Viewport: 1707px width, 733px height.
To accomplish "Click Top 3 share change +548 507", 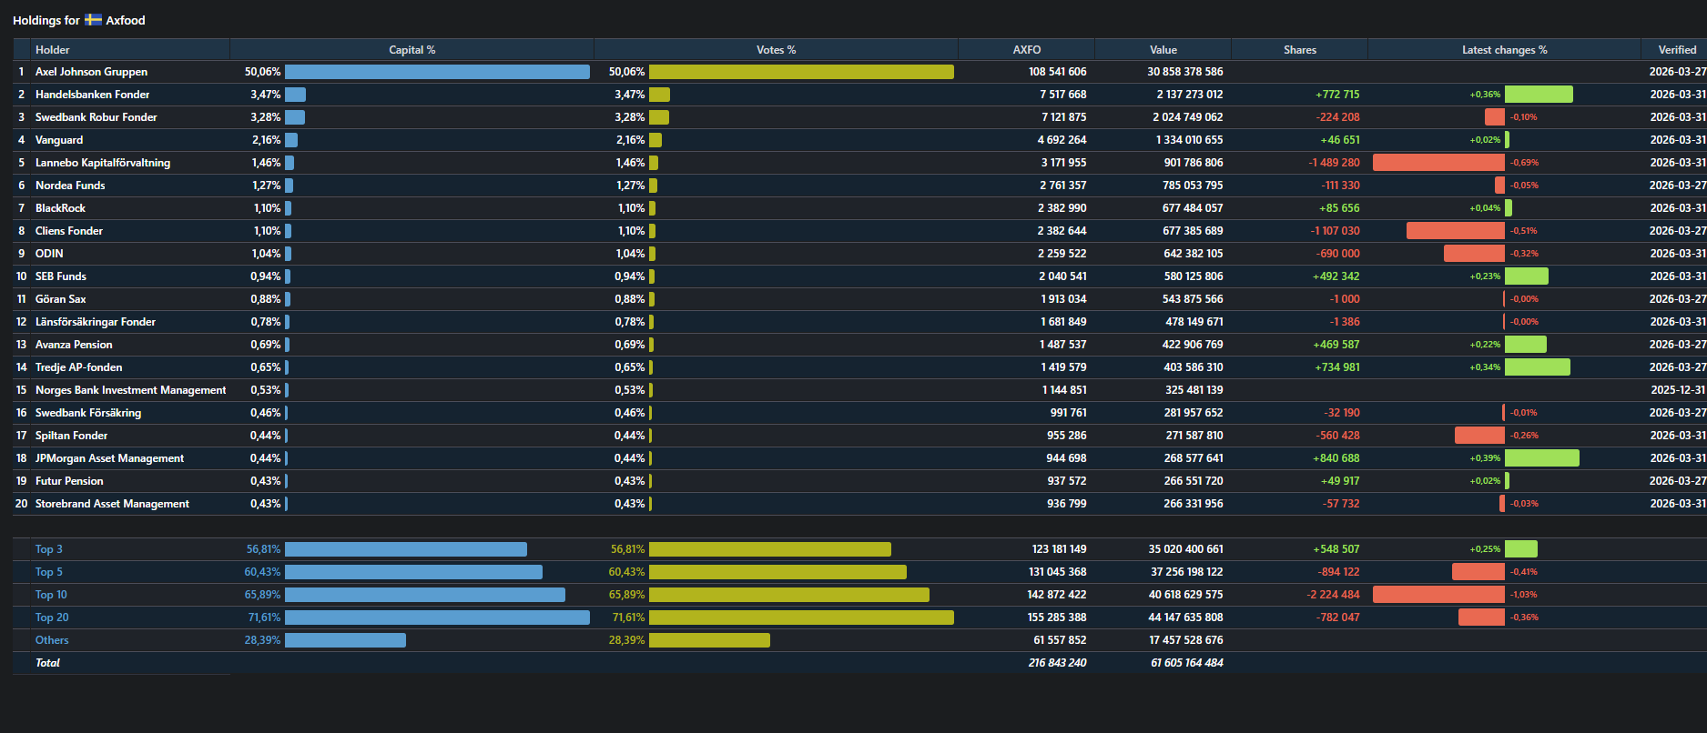I will click(x=1336, y=549).
